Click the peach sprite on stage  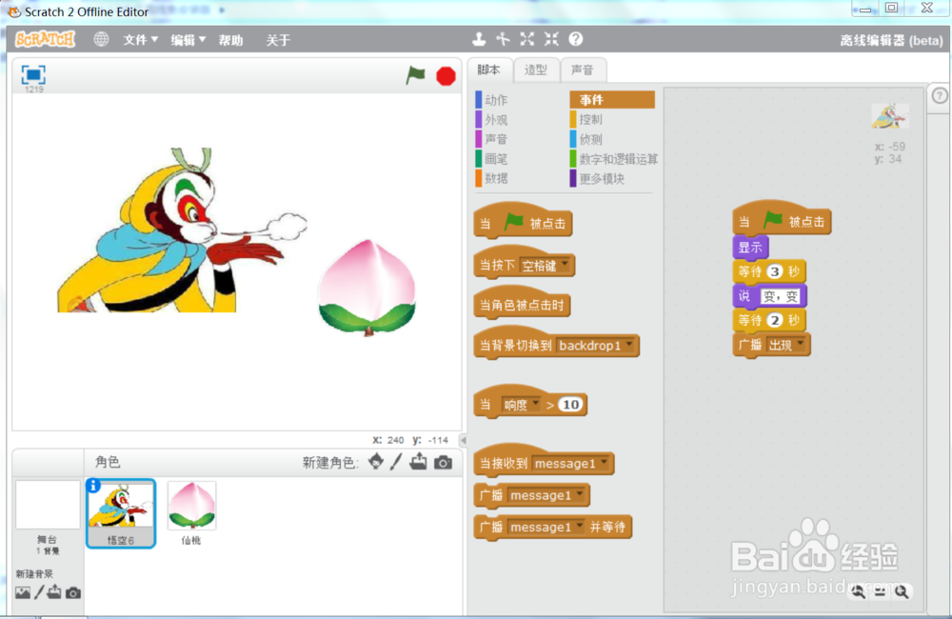pos(367,288)
